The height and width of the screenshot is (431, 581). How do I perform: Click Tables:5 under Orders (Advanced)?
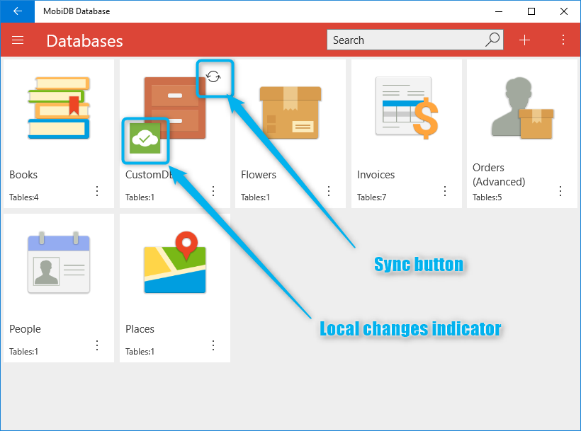[x=487, y=197]
